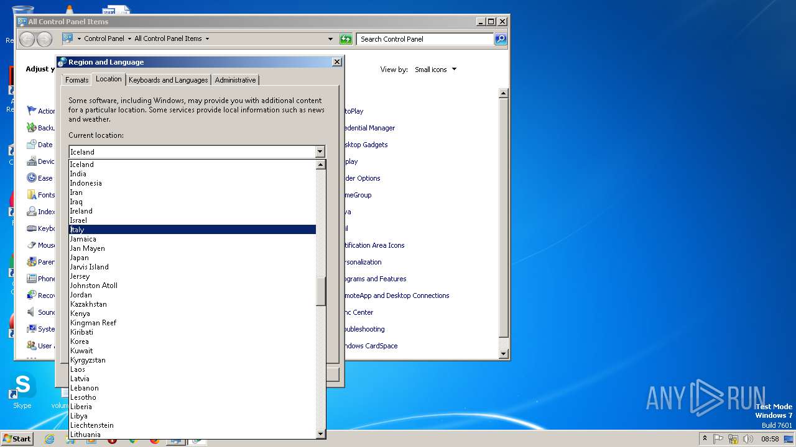The width and height of the screenshot is (796, 447).
Task: Open the Date and Time icon
Action: point(32,144)
